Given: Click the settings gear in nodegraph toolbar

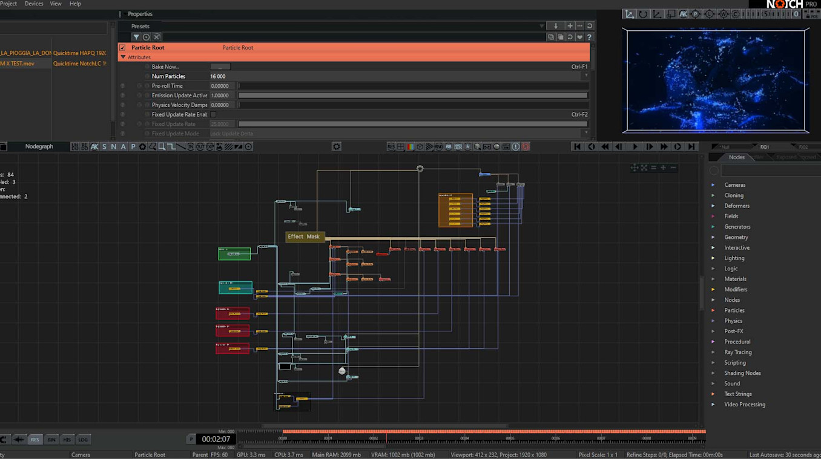Looking at the screenshot, I should (337, 146).
